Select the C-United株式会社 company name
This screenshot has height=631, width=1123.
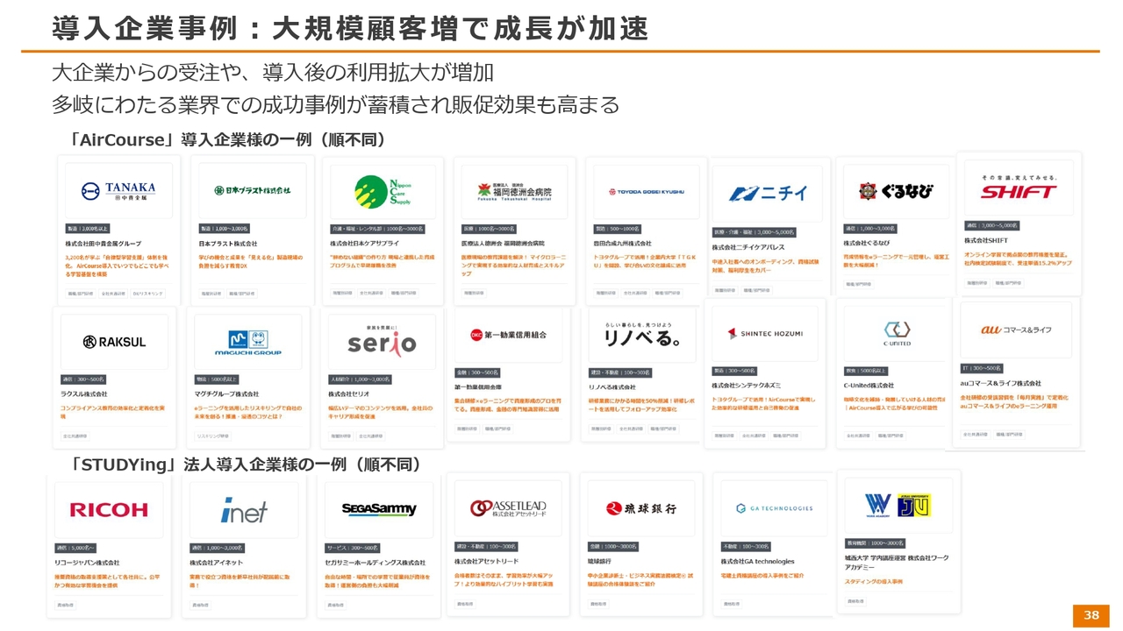click(869, 386)
